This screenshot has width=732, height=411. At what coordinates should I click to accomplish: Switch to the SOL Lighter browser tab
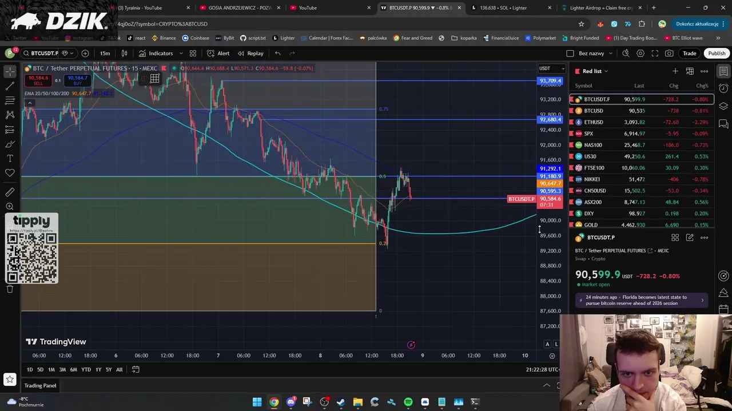(503, 8)
